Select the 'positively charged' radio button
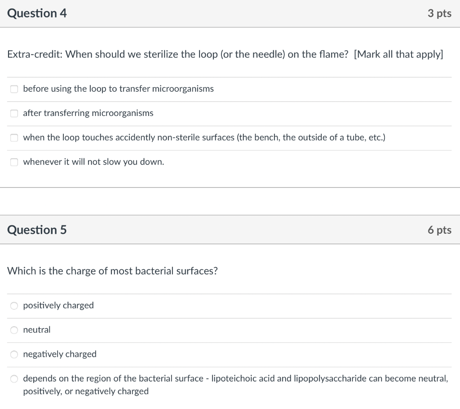Viewport: 460px width, 409px height. click(x=14, y=306)
